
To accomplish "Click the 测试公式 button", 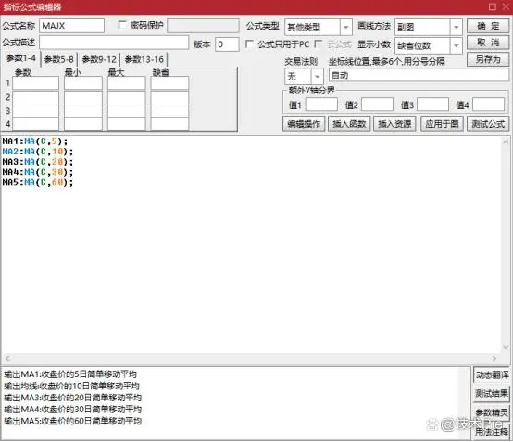I will tap(488, 124).
